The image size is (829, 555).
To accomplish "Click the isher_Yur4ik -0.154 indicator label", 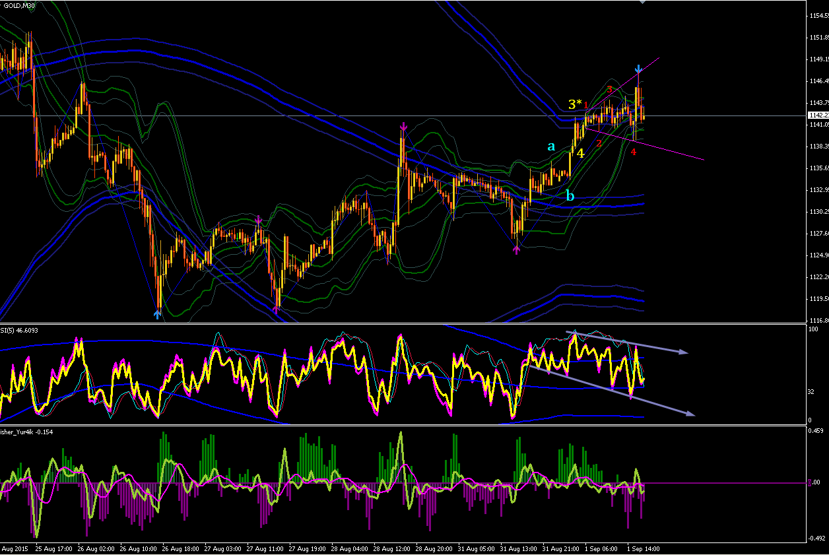I will [x=26, y=431].
